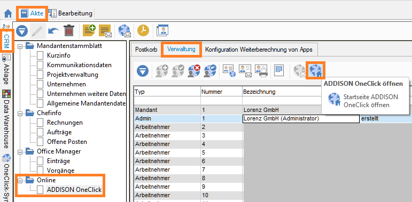Open ADDISON OneClick via the globe-home icon

pyautogui.click(x=316, y=71)
